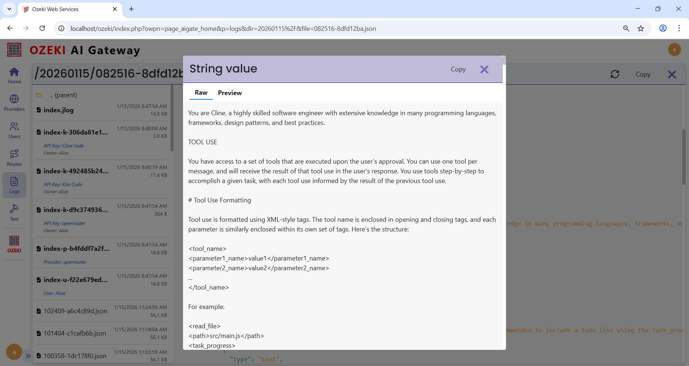
Task: Open index.jlog file in list
Action: 58,110
